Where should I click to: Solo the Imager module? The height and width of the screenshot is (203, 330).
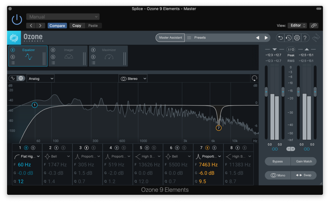click(53, 57)
